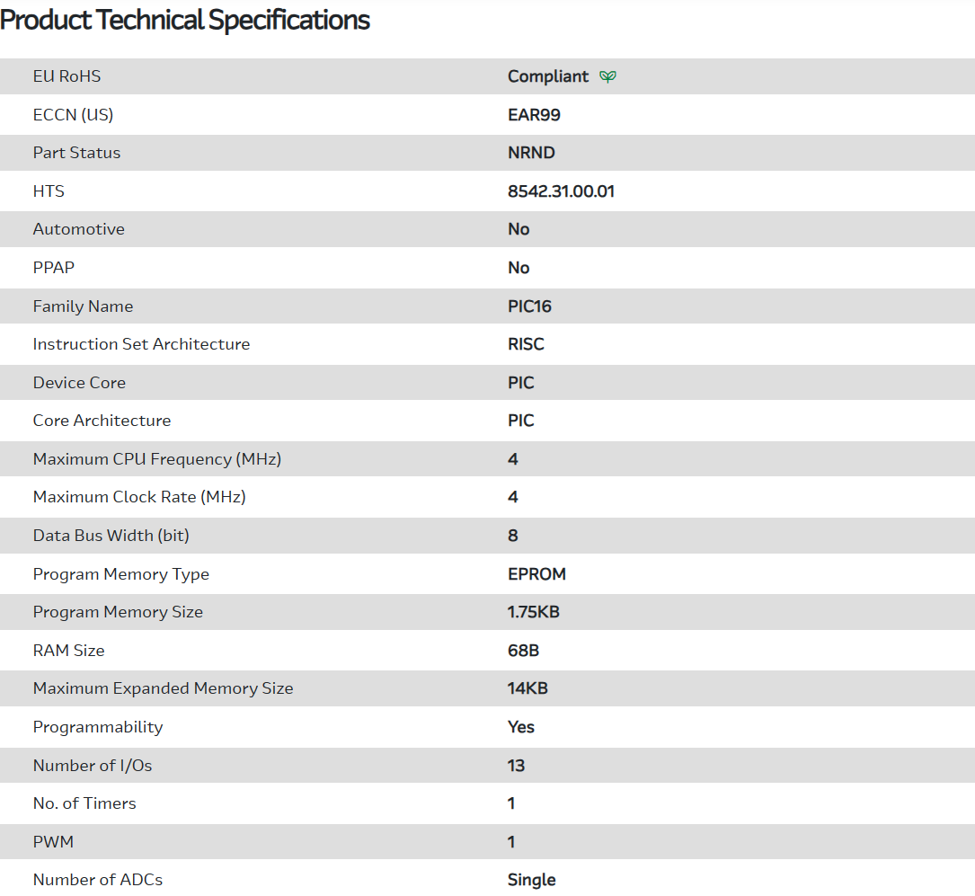Click the Maximum CPU Frequency (MHz) label
Image resolution: width=975 pixels, height=896 pixels.
tap(157, 459)
